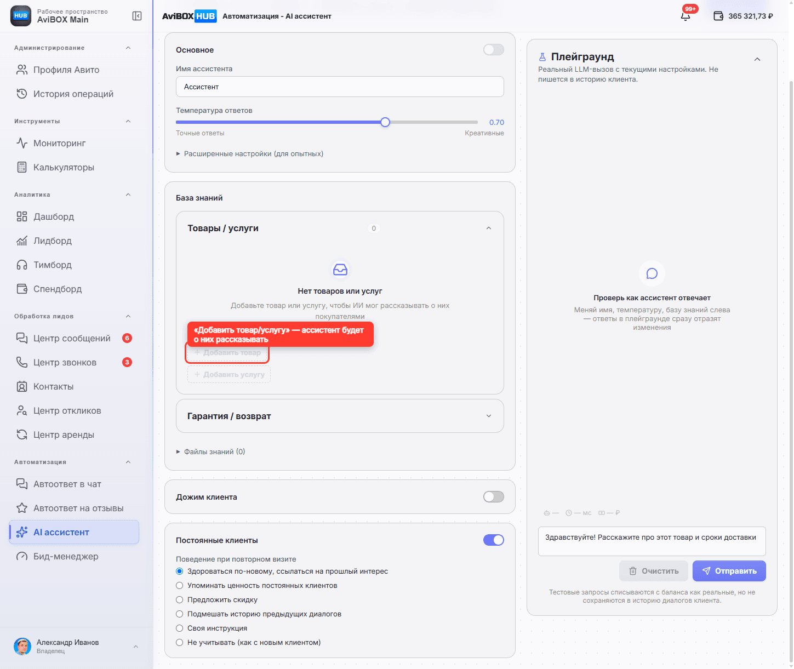Click the AviBOX HUB logo in the header
Viewport: 794px width, 669px height.
pos(189,16)
